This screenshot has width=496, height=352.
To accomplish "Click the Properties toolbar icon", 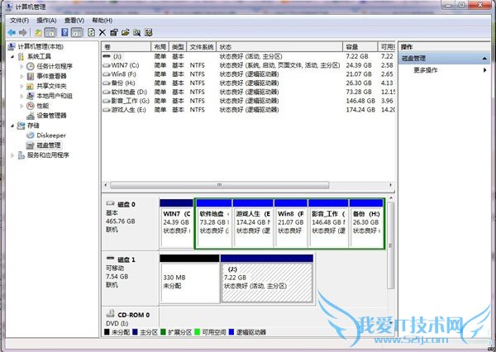I will (x=113, y=32).
